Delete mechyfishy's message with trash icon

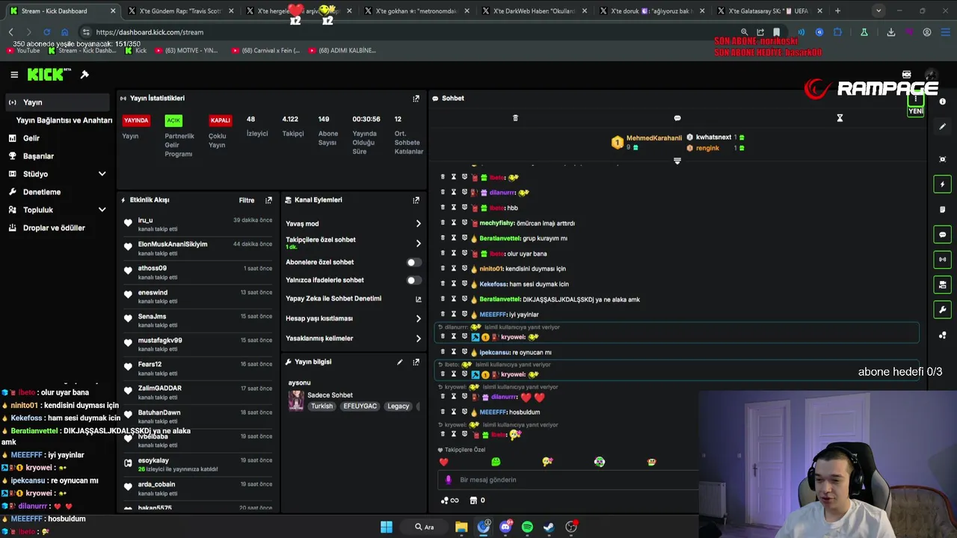click(443, 223)
